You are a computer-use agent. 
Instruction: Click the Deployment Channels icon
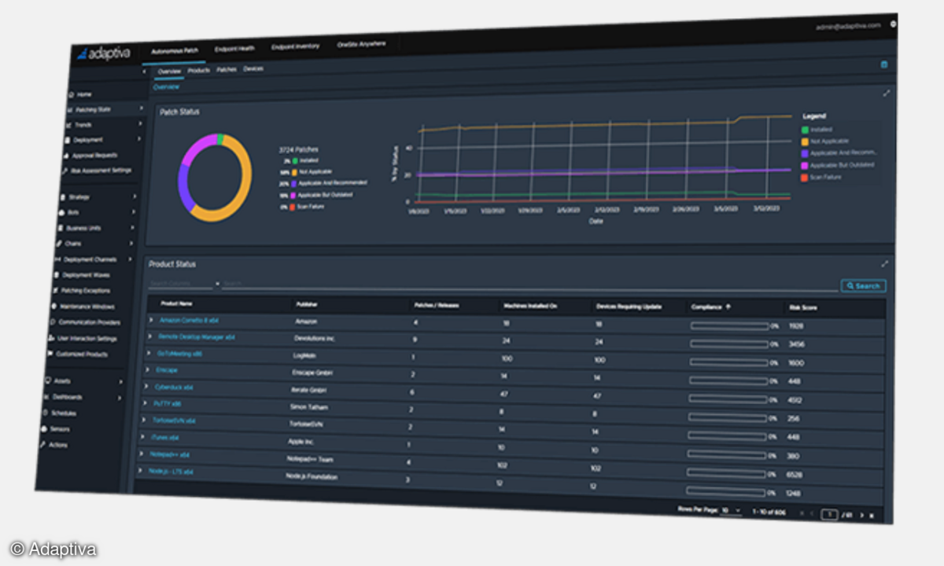pos(57,259)
